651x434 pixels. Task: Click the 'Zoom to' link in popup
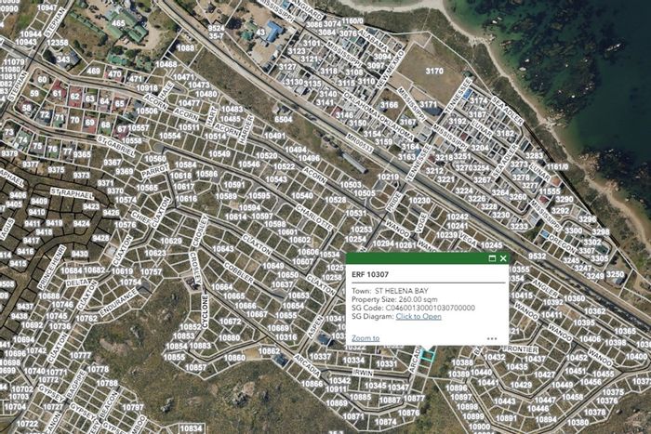pos(365,338)
